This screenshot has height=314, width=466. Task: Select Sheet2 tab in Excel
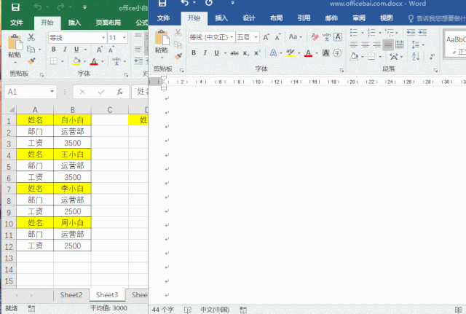(x=71, y=294)
